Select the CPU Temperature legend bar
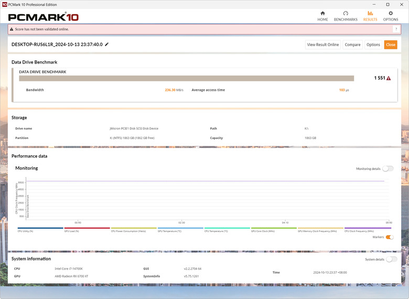This screenshot has height=299, width=409. coord(227,228)
